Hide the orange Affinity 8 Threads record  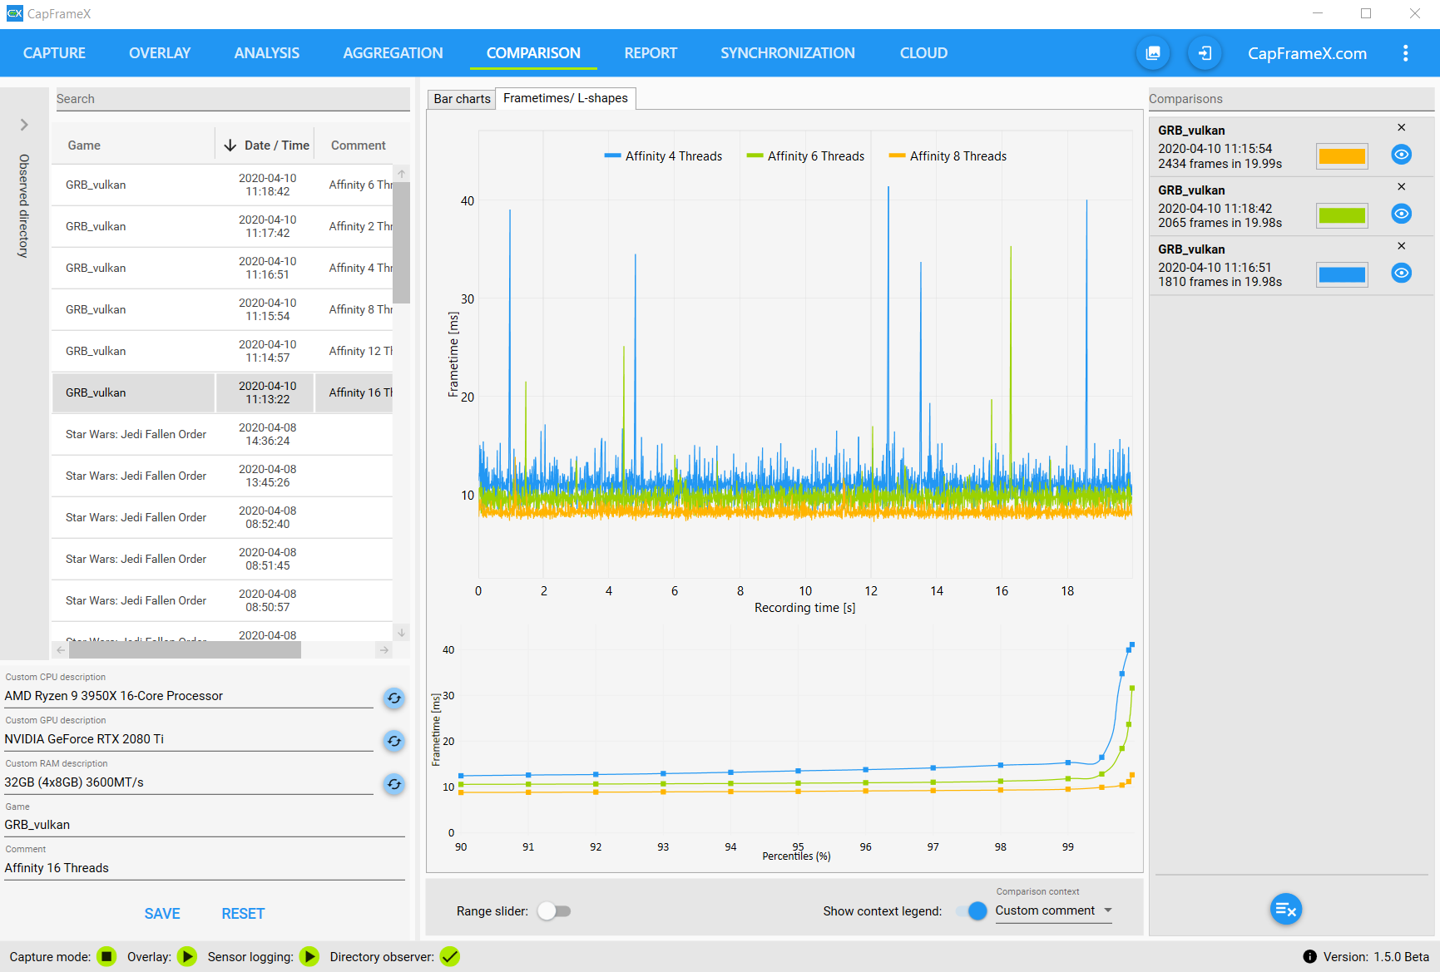coord(1402,155)
